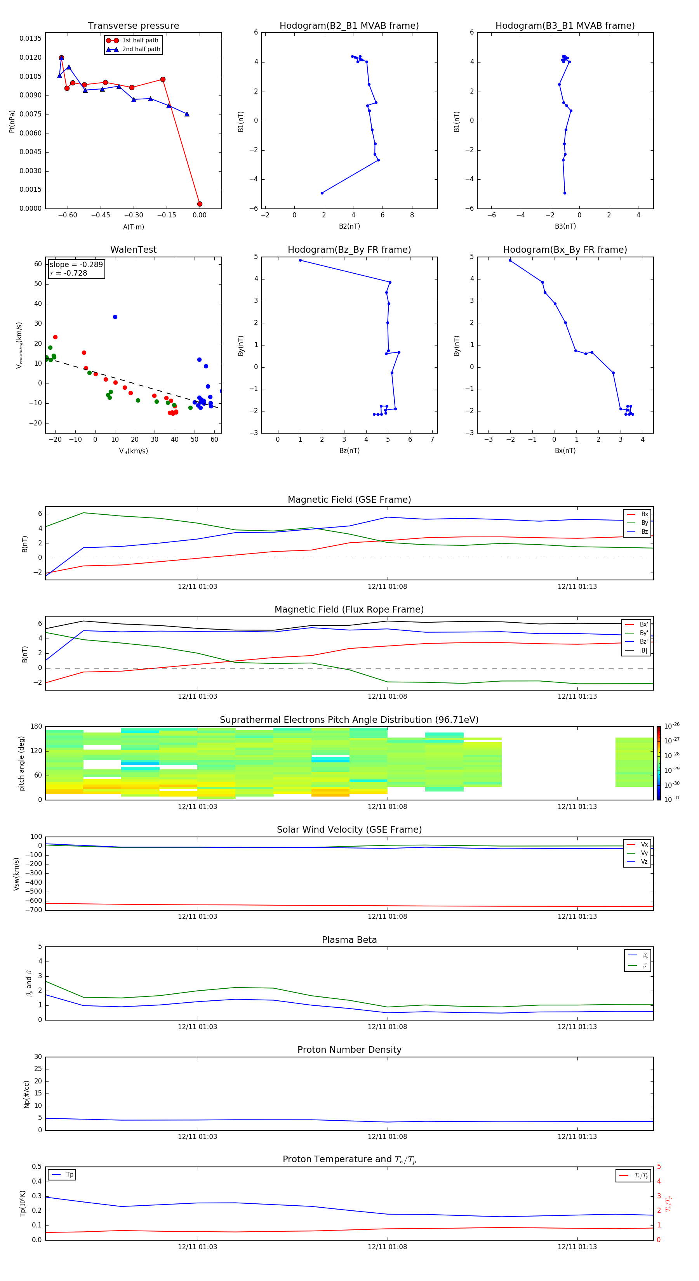Image resolution: width=699 pixels, height=1281 pixels.
Task: Click the Bx' legend entry in Flux Rope panel
Action: (636, 625)
